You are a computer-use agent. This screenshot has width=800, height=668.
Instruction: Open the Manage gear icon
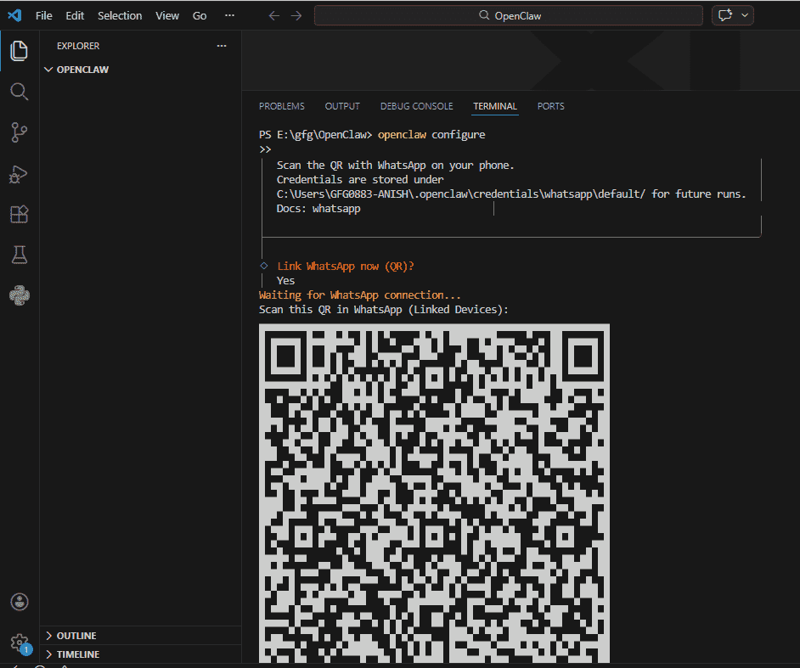coord(20,643)
